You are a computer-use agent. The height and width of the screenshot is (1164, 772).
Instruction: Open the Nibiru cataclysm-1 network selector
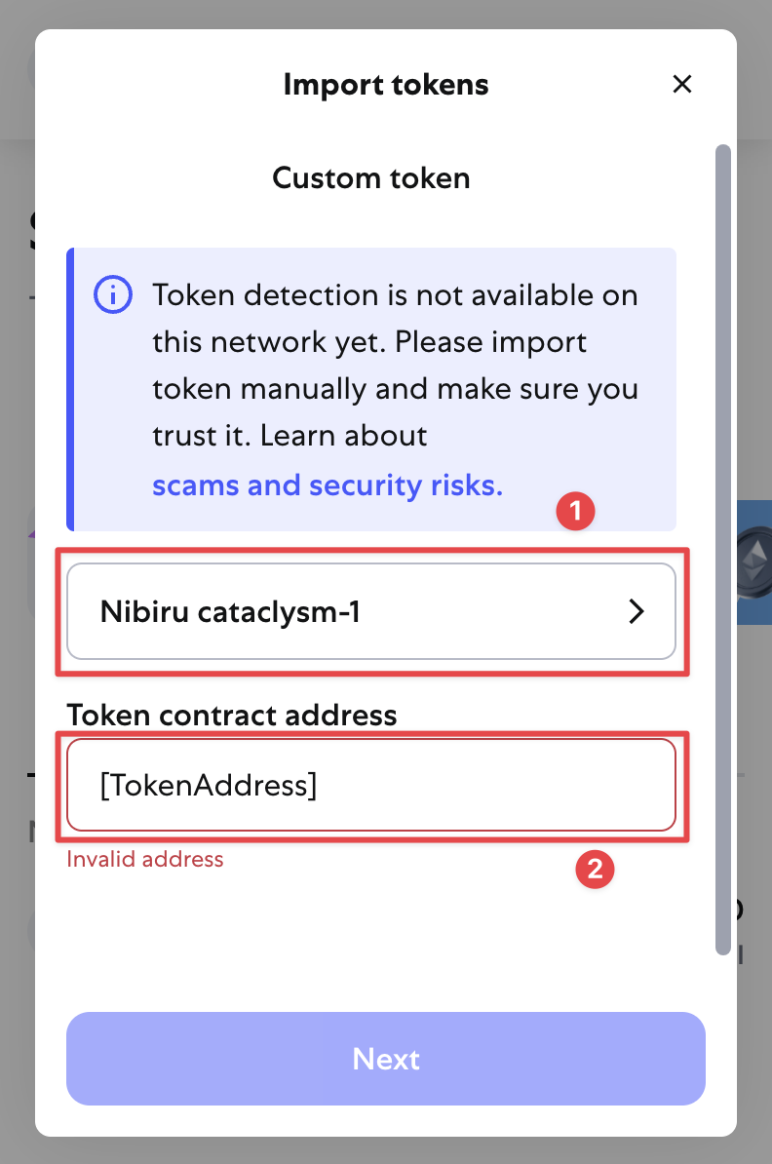tap(371, 611)
